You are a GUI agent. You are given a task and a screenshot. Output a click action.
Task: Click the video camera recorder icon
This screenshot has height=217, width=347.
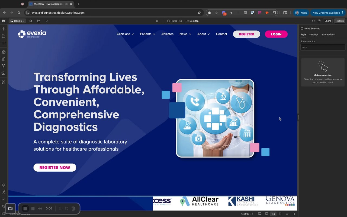click(x=11, y=209)
